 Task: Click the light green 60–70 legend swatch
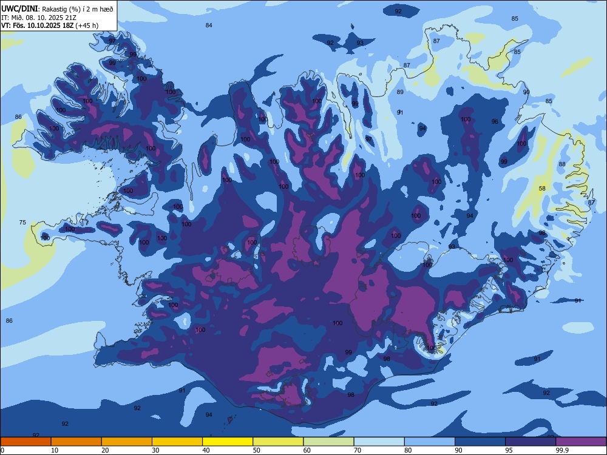(328, 442)
